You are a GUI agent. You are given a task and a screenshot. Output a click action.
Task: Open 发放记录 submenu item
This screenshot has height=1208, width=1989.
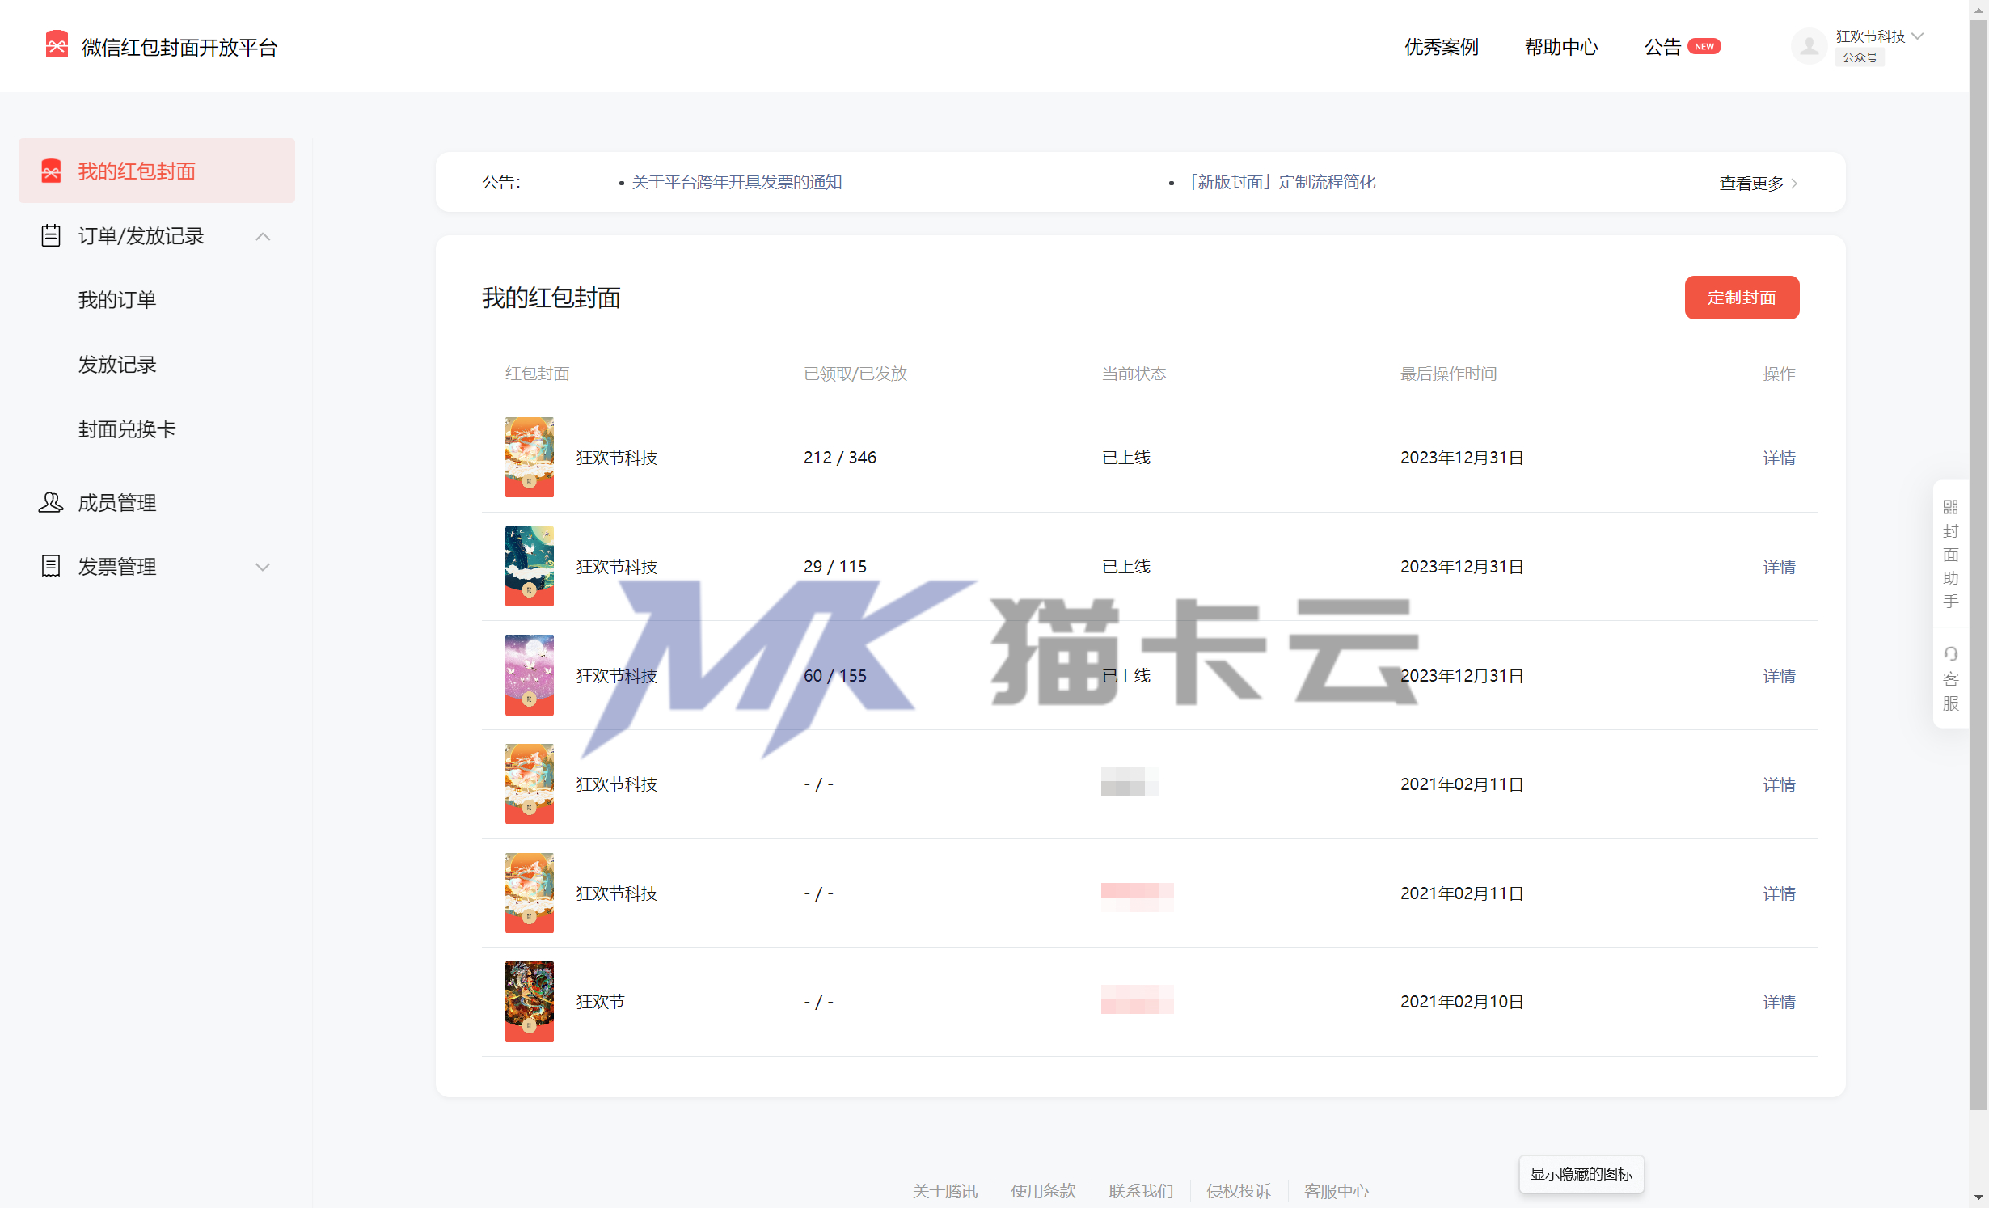[x=117, y=365]
